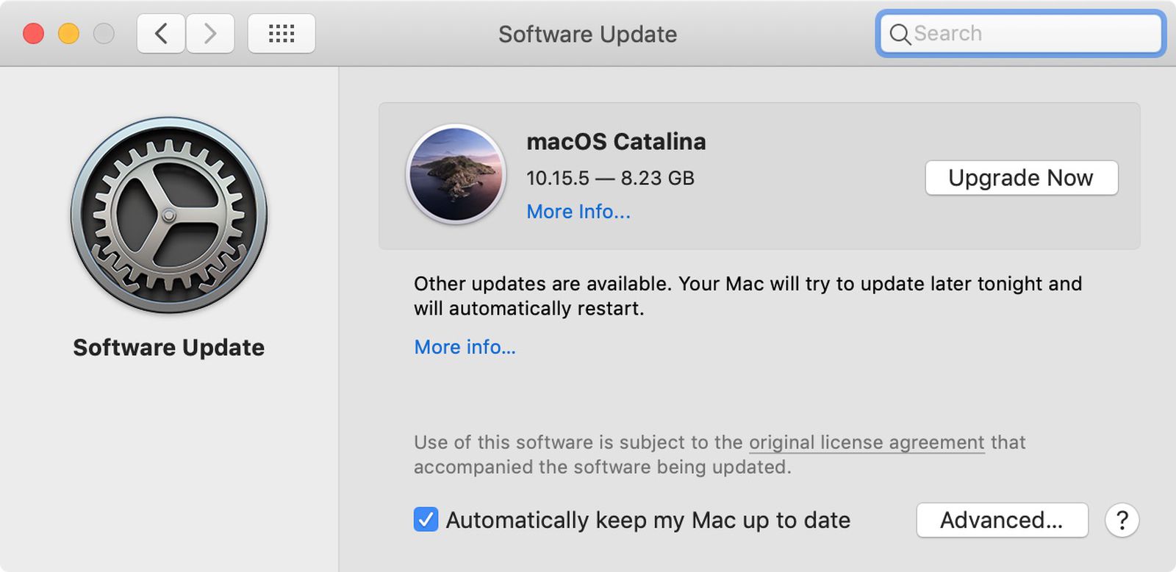1176x572 pixels.
Task: Click the Advanced options button
Action: (x=1003, y=520)
